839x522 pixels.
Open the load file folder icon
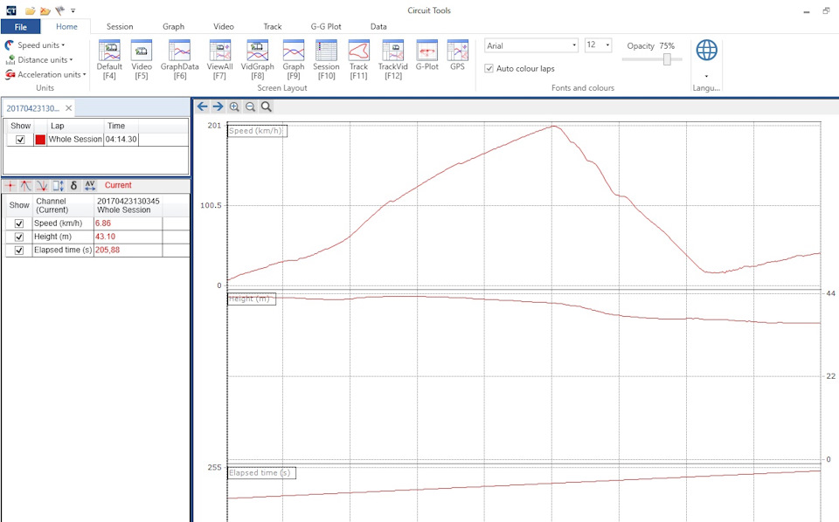[31, 10]
